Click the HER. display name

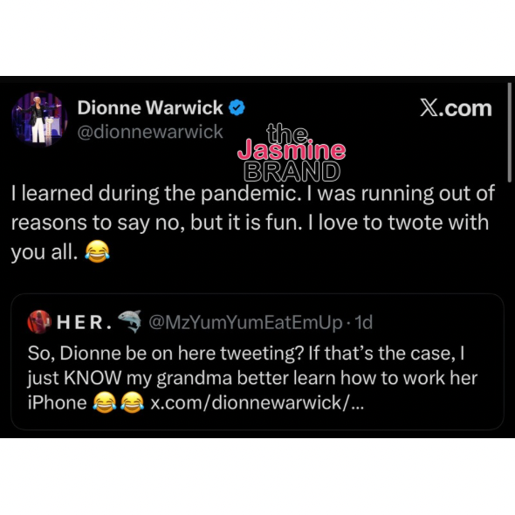click(85, 322)
